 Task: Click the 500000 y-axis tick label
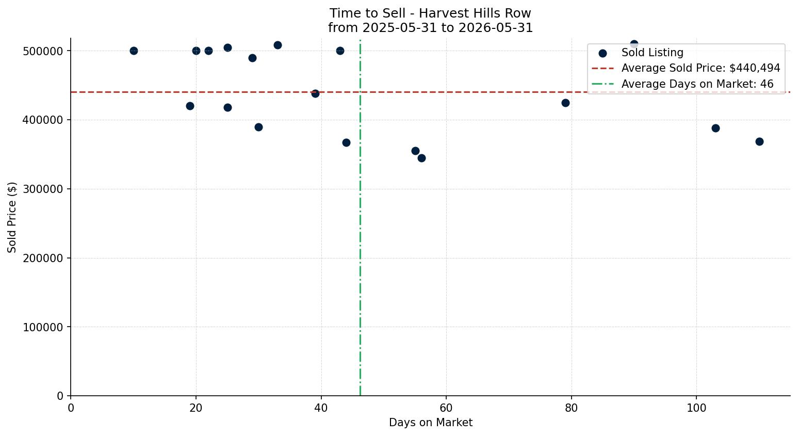click(x=43, y=51)
